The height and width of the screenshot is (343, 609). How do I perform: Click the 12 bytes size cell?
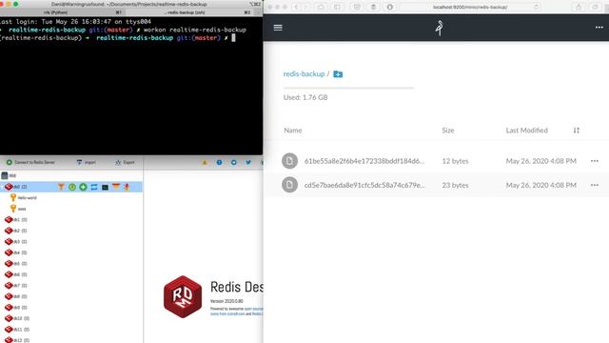[x=455, y=161]
